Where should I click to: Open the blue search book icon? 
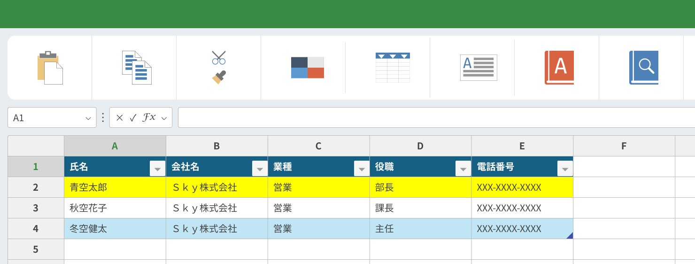pyautogui.click(x=643, y=68)
